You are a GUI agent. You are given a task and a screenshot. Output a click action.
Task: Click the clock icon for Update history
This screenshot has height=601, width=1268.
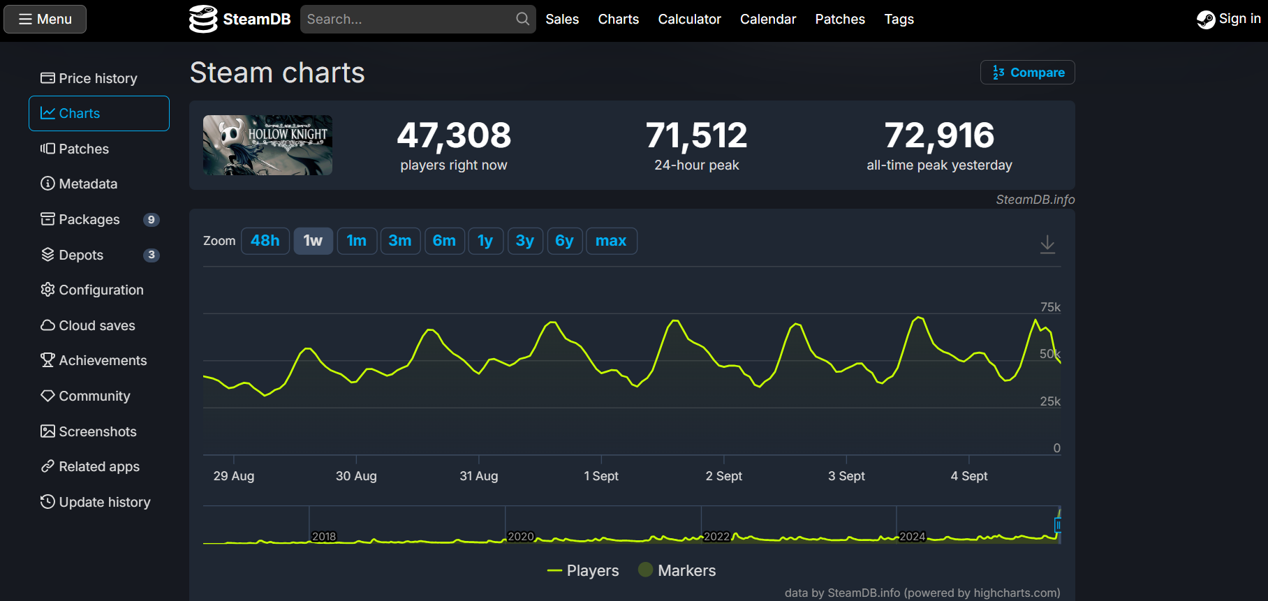point(47,502)
